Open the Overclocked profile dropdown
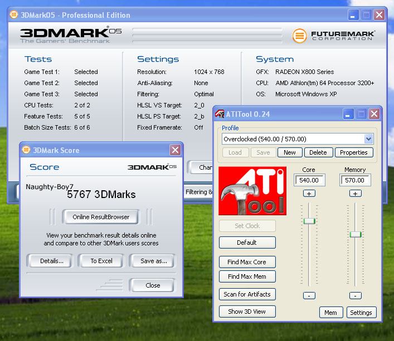 [x=368, y=139]
